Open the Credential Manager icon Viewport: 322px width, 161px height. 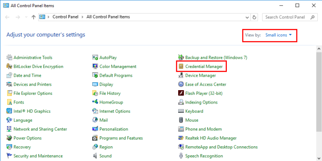click(181, 67)
